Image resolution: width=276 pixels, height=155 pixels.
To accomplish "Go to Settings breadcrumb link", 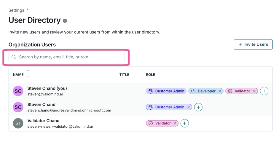I will point(16,10).
